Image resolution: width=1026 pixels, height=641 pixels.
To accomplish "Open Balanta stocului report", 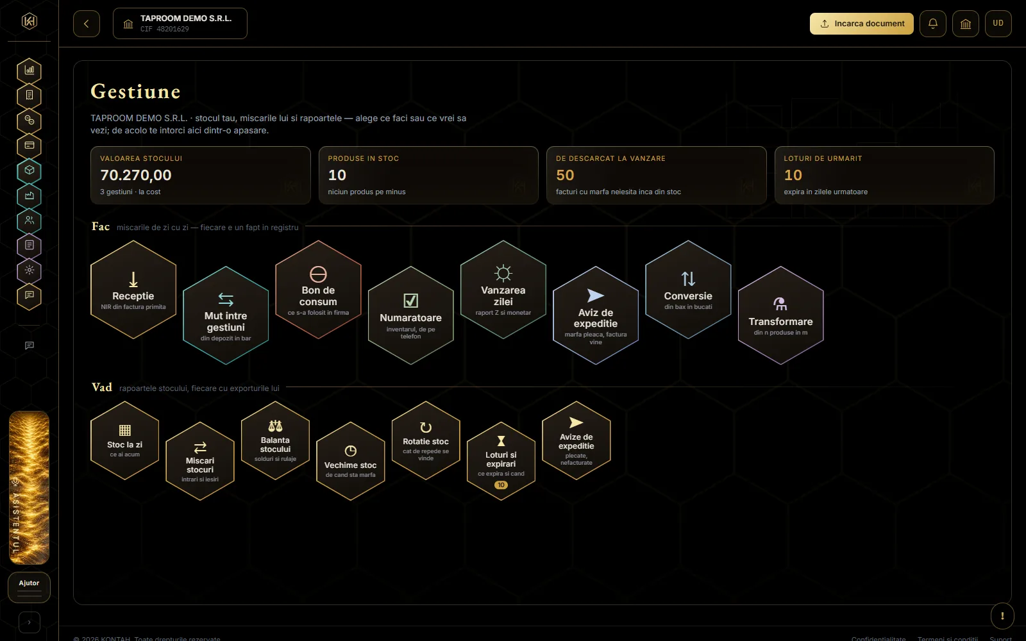I will [275, 440].
